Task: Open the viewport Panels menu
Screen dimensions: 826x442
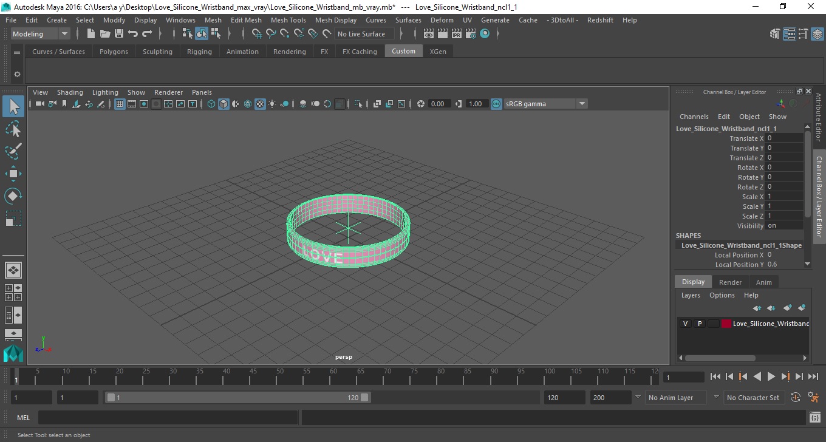Action: [202, 92]
